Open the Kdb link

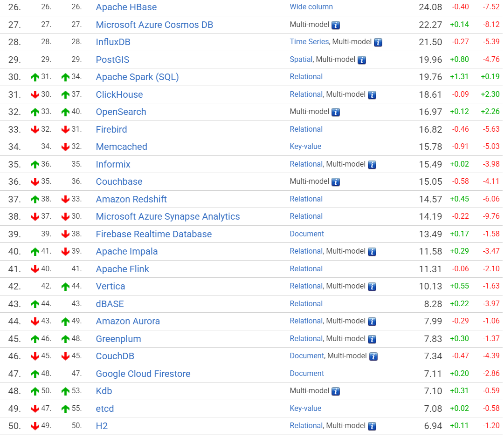(x=104, y=391)
